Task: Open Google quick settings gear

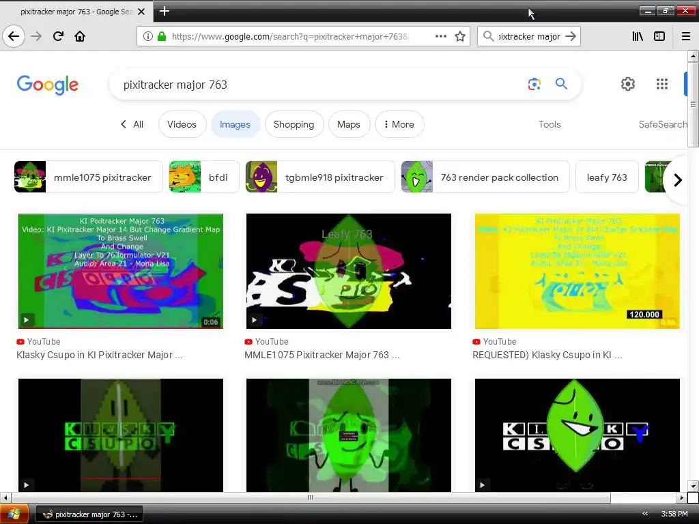Action: point(628,84)
